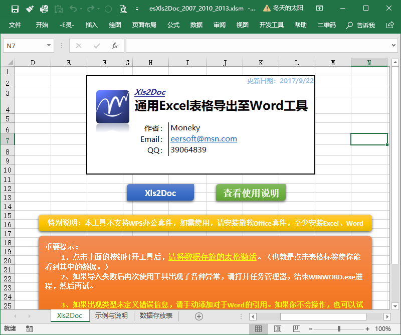
Task: Click the Save icon in quick access toolbar
Action: (x=15, y=9)
